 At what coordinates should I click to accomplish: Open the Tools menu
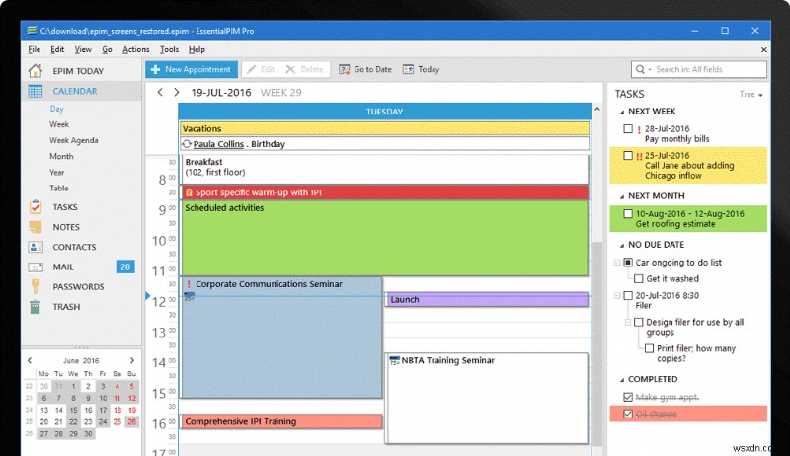point(169,49)
